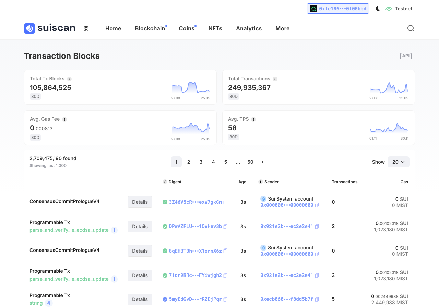The height and width of the screenshot is (308, 439).
Task: Open the Blockchain menu
Action: pyautogui.click(x=150, y=28)
